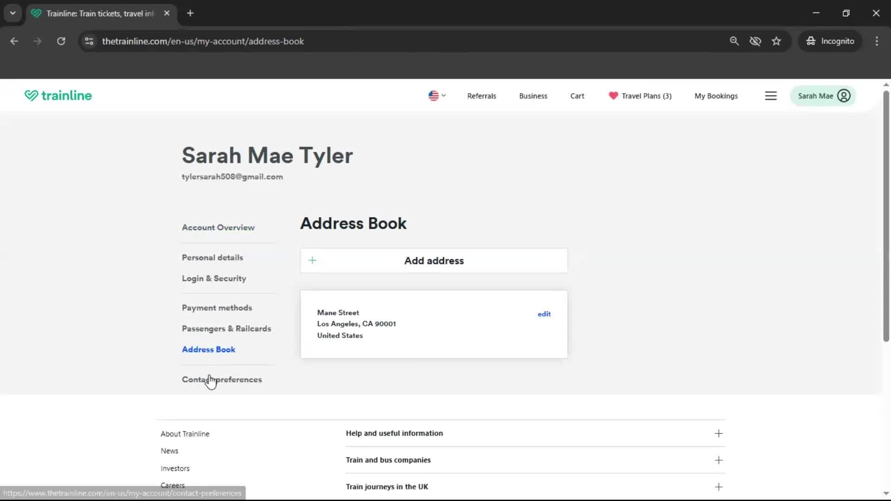891x501 pixels.
Task: Reload the page with the refresh icon
Action: (x=61, y=41)
